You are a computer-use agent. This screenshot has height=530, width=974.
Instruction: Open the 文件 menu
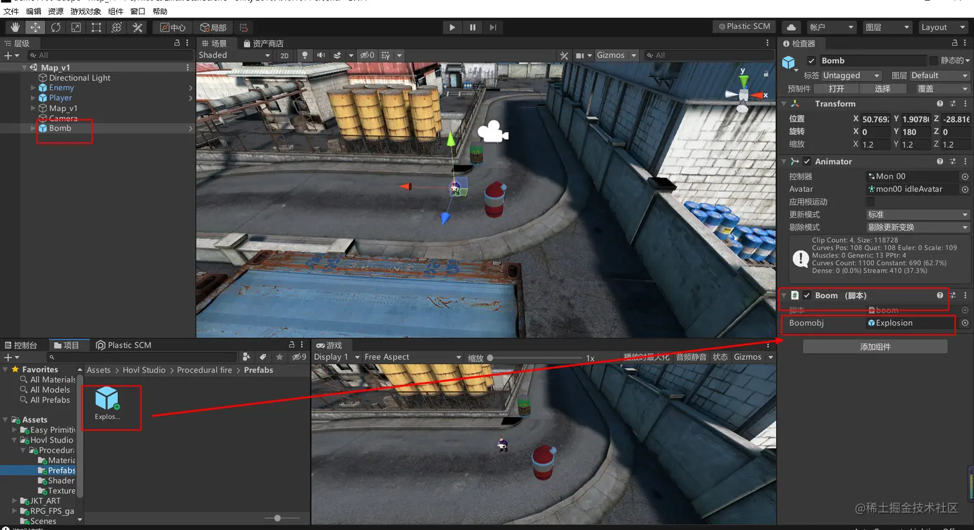tap(11, 12)
